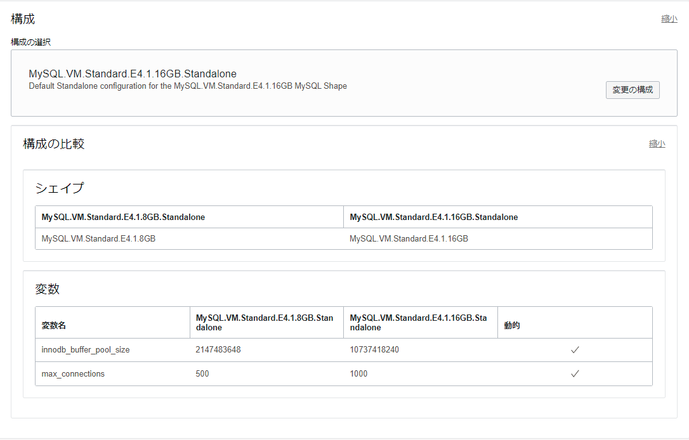Viewport: 689px width, 440px height.
Task: Select the shape cell MySQL.VM.Standard.E4.1.8GB
Action: pos(98,239)
